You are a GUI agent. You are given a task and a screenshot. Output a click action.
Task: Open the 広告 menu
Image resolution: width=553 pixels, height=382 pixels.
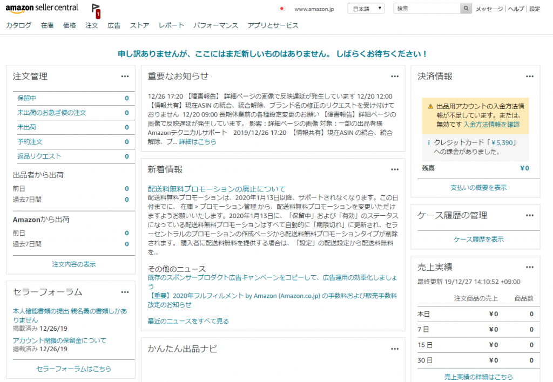point(114,25)
